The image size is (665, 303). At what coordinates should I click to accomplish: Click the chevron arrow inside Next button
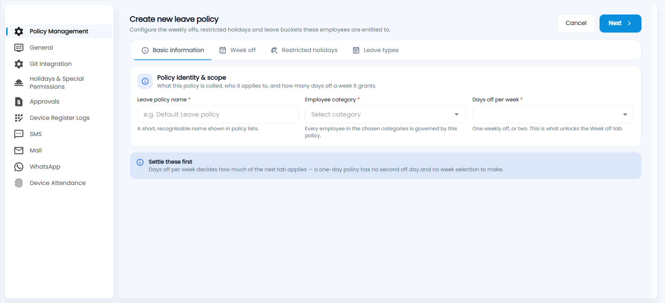[629, 23]
